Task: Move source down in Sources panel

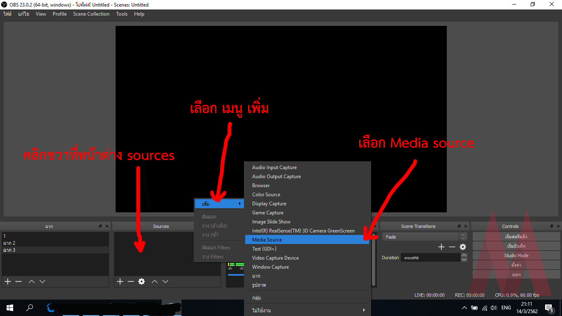Action: (165, 281)
